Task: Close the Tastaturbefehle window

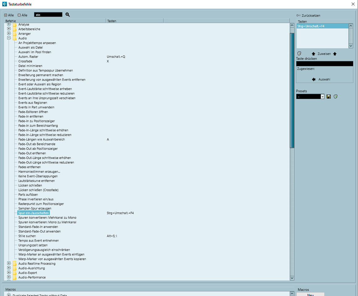Action: click(x=353, y=4)
